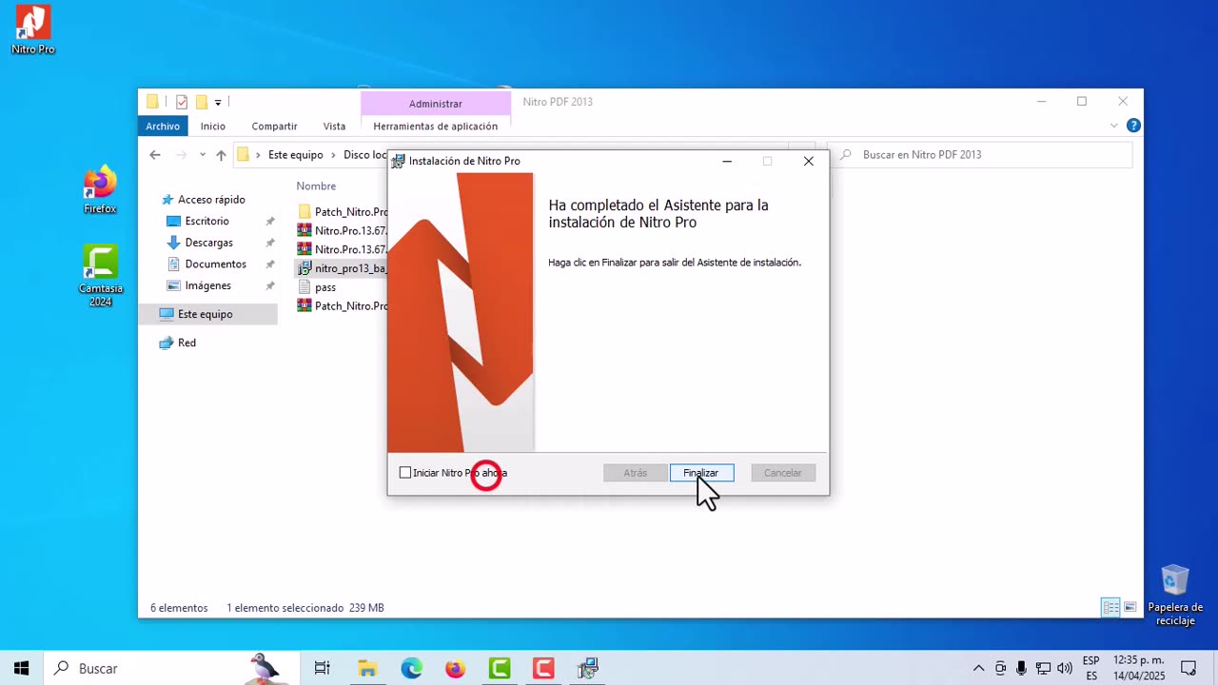
Task: Open File Explorer from the taskbar
Action: (x=367, y=669)
